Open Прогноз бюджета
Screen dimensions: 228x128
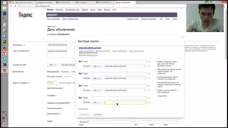tap(149, 19)
